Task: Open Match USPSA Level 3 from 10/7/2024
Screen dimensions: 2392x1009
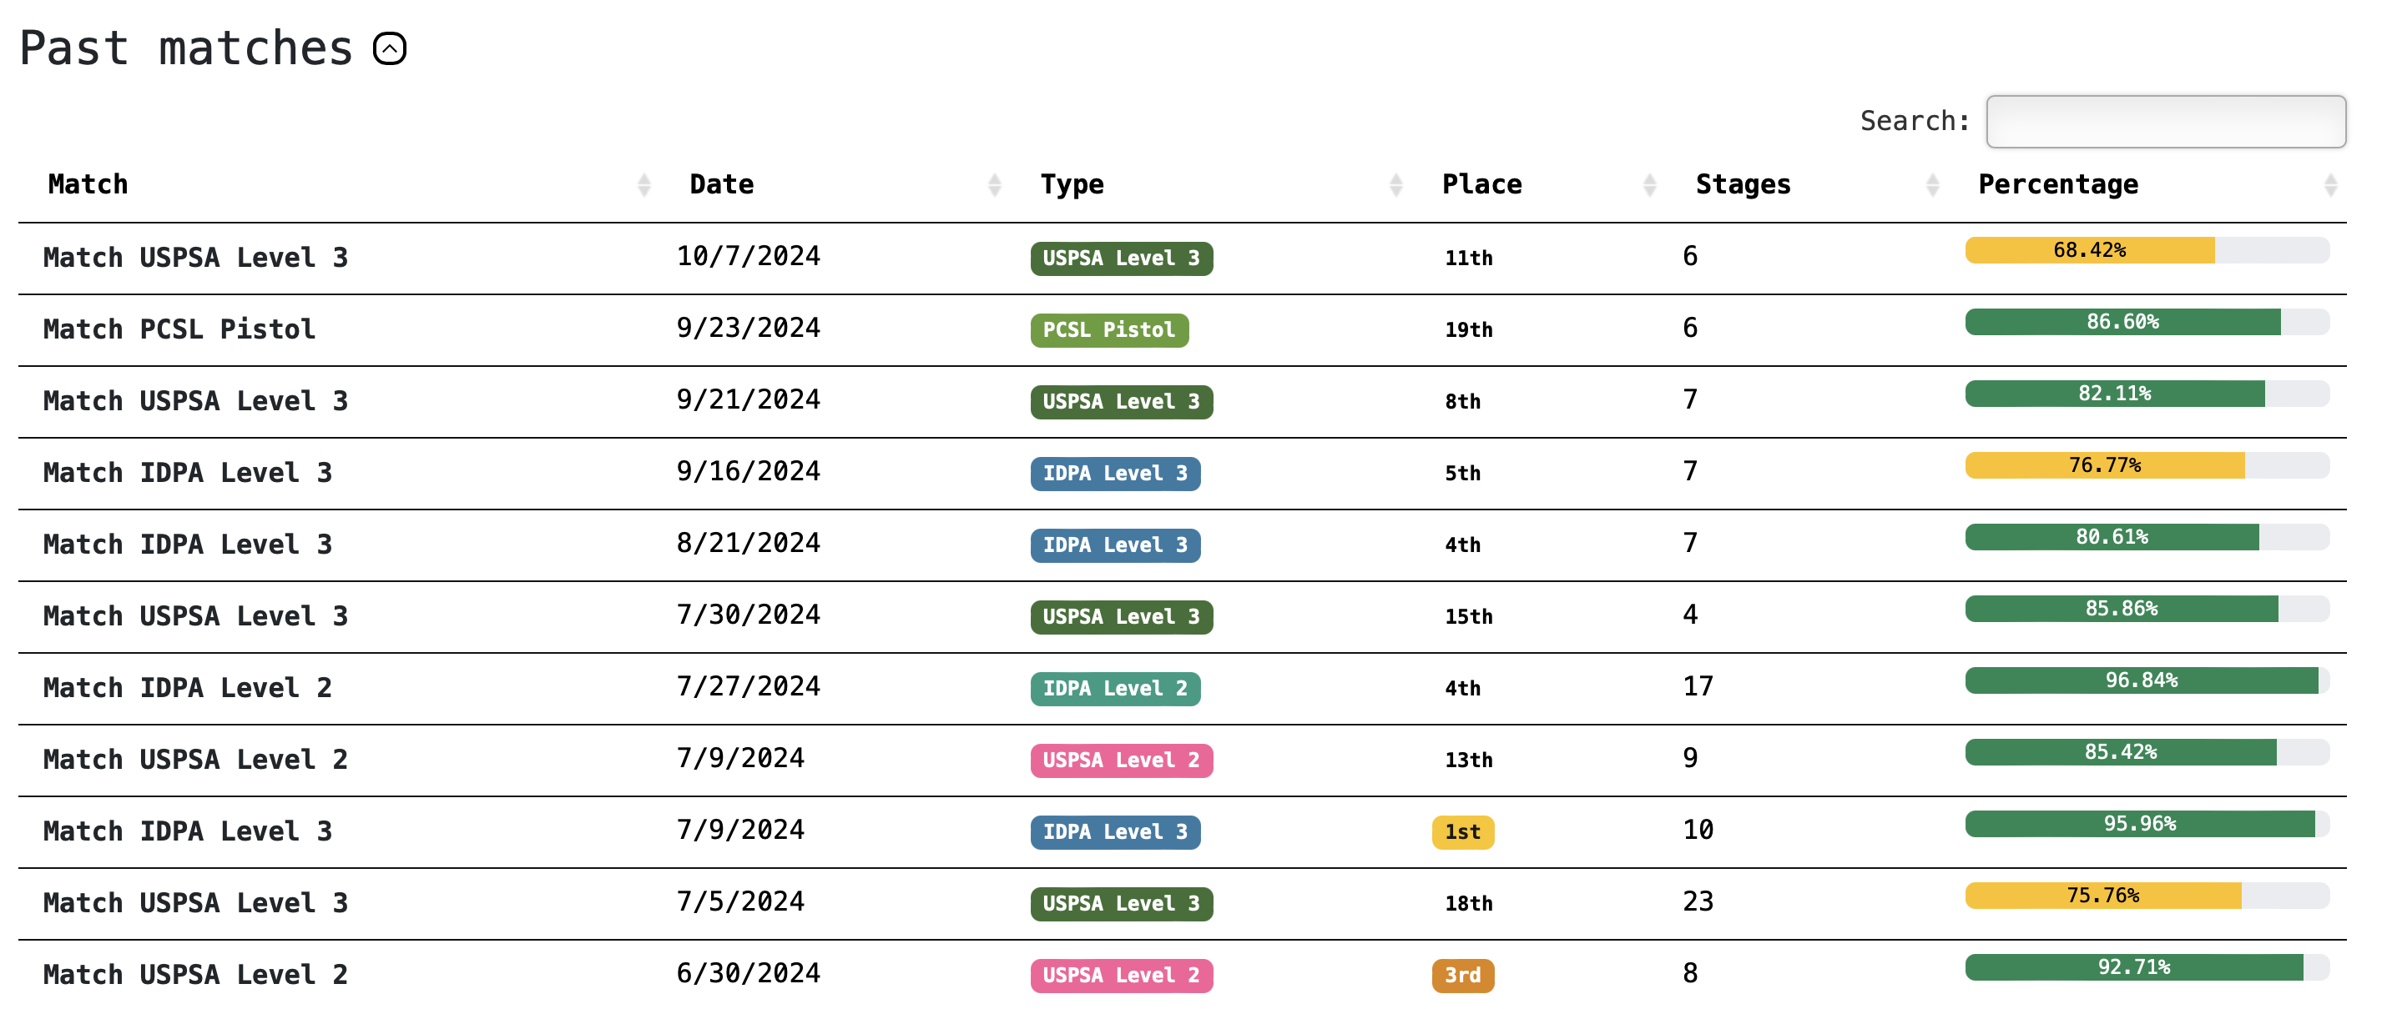Action: (196, 257)
